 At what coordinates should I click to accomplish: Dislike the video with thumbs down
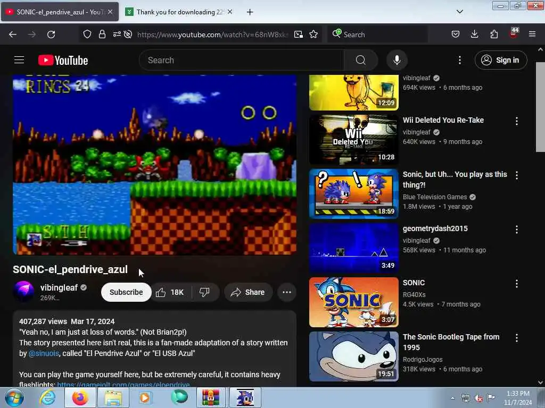205,292
